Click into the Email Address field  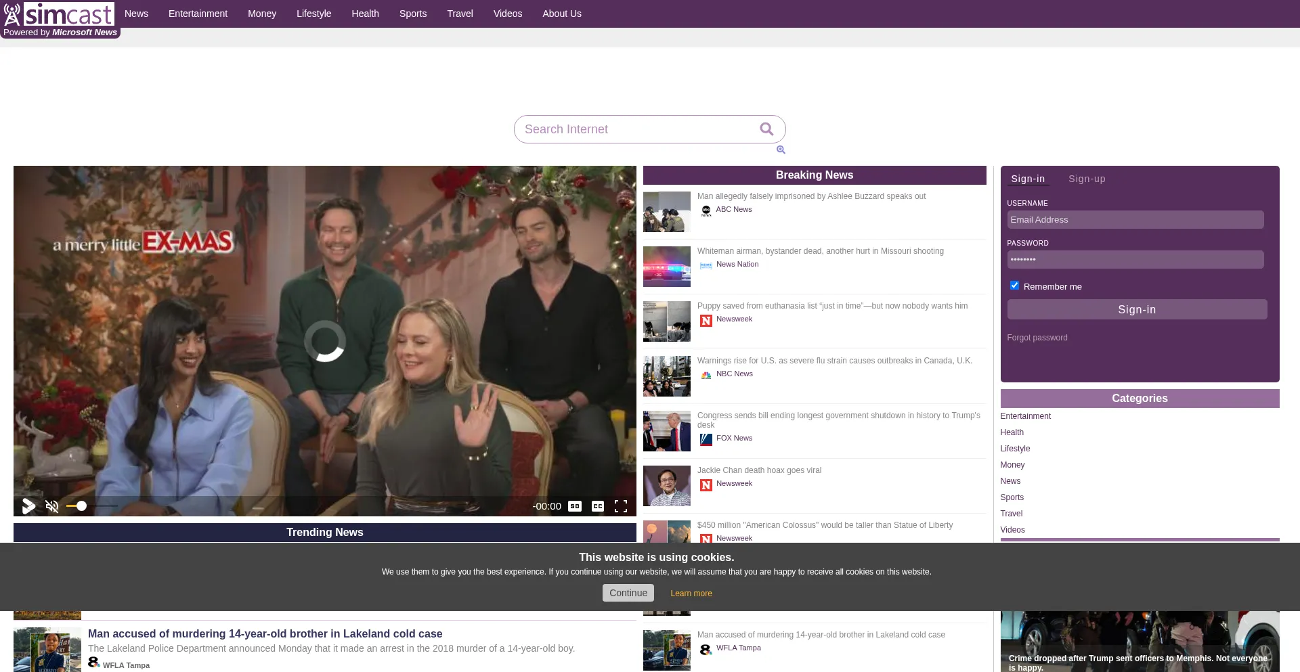point(1135,220)
